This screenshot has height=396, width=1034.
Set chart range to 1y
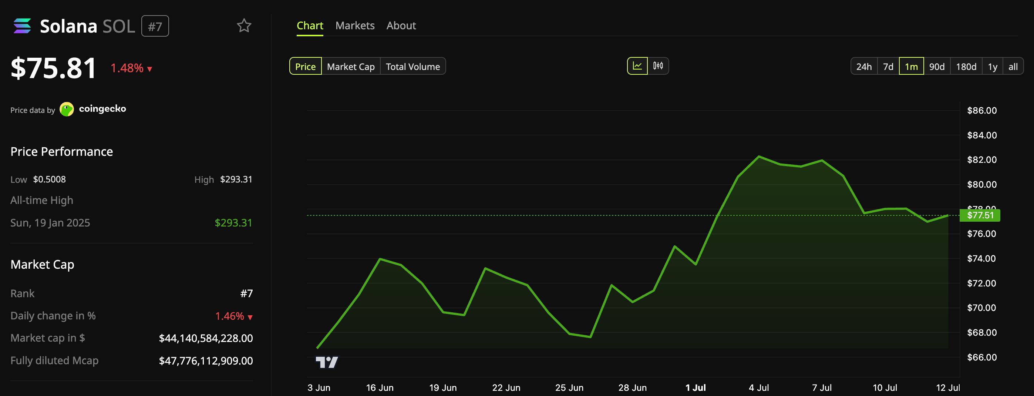pyautogui.click(x=992, y=66)
